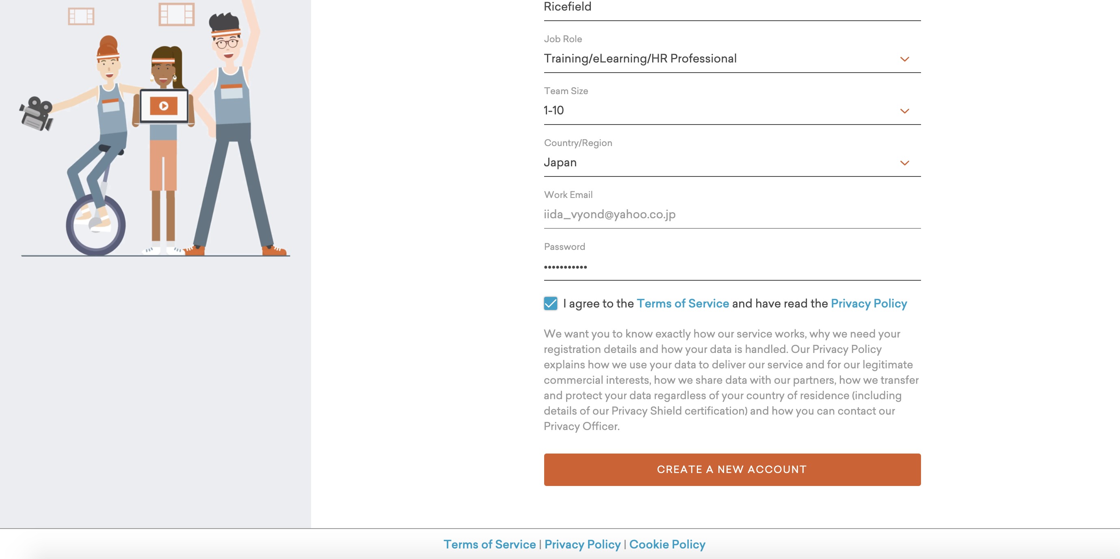Click the movie camera illustration
This screenshot has height=559, width=1120.
[37, 114]
